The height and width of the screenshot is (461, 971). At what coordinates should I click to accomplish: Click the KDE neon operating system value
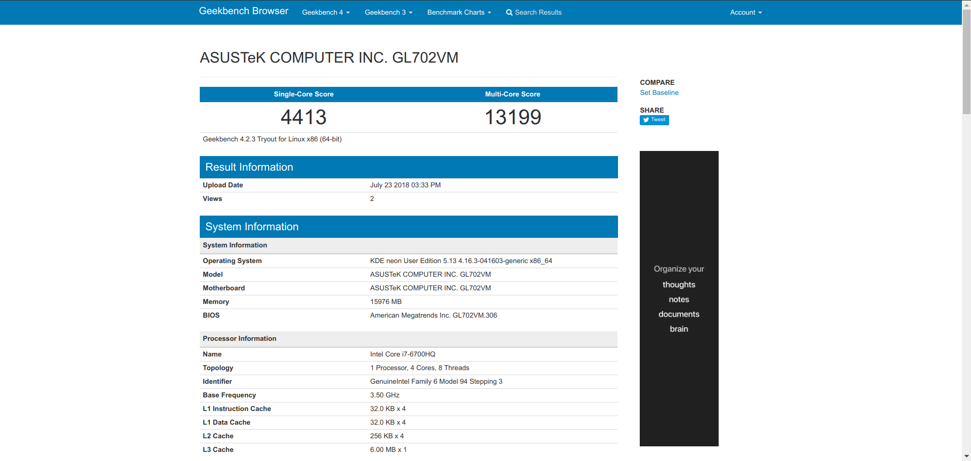[461, 261]
